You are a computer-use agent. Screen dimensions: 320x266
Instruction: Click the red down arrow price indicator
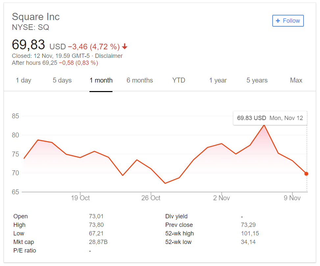pyautogui.click(x=125, y=47)
